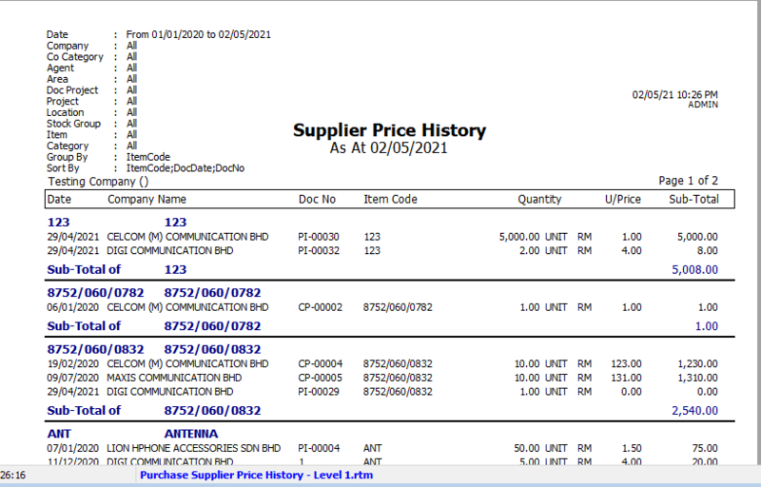
Task: Click the Company Name column header
Action: 146,200
